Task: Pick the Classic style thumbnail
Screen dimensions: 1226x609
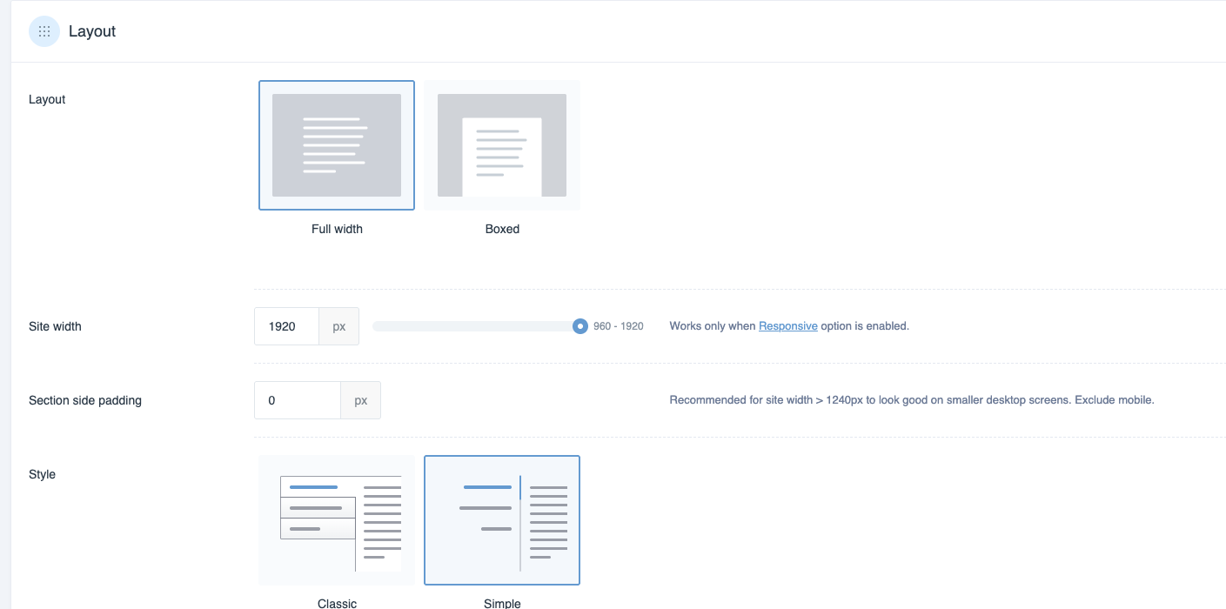Action: [337, 520]
